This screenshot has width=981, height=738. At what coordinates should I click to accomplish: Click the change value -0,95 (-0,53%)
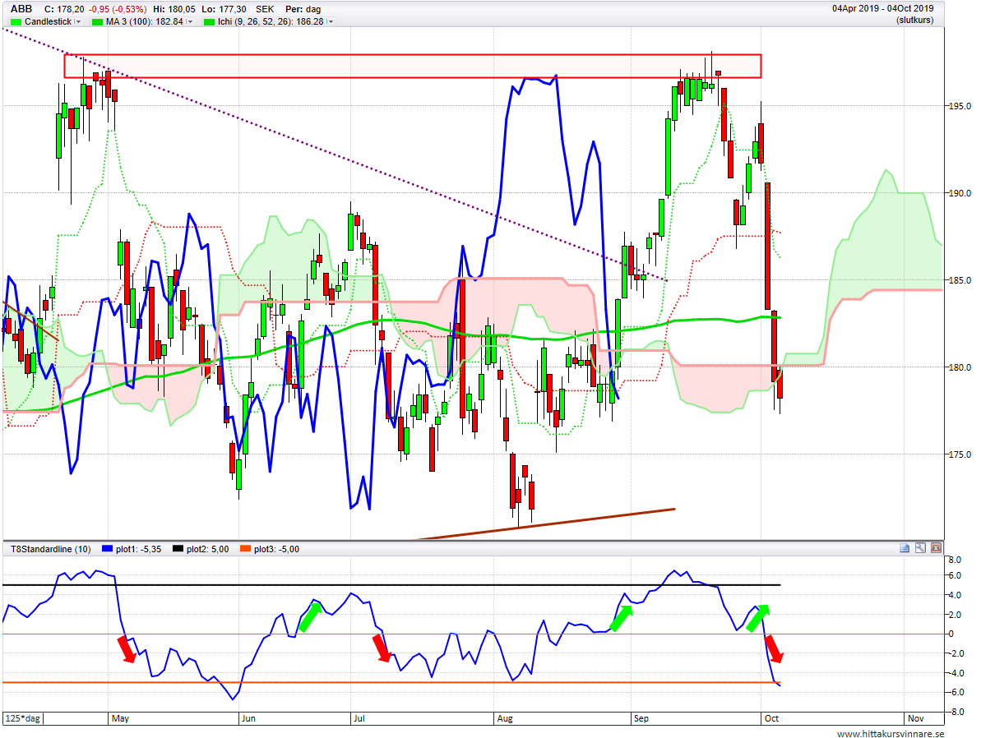(x=118, y=9)
